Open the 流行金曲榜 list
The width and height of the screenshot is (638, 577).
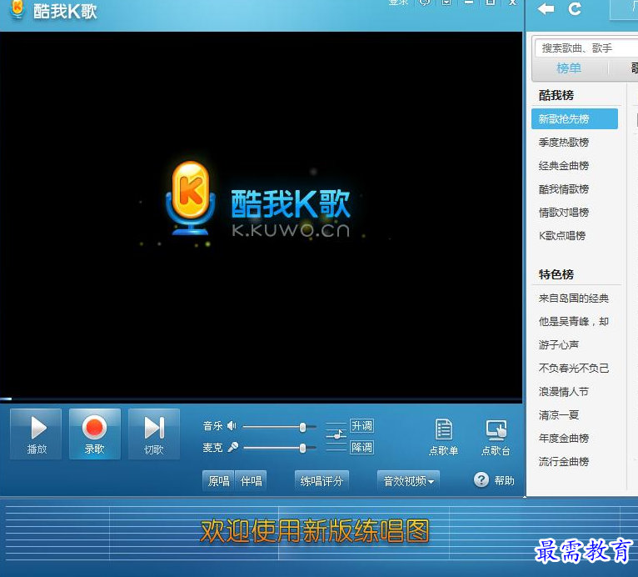(x=564, y=462)
